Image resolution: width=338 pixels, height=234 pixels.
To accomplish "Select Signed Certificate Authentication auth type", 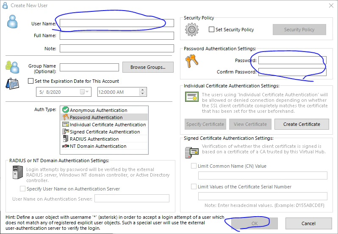I will coord(104,132).
